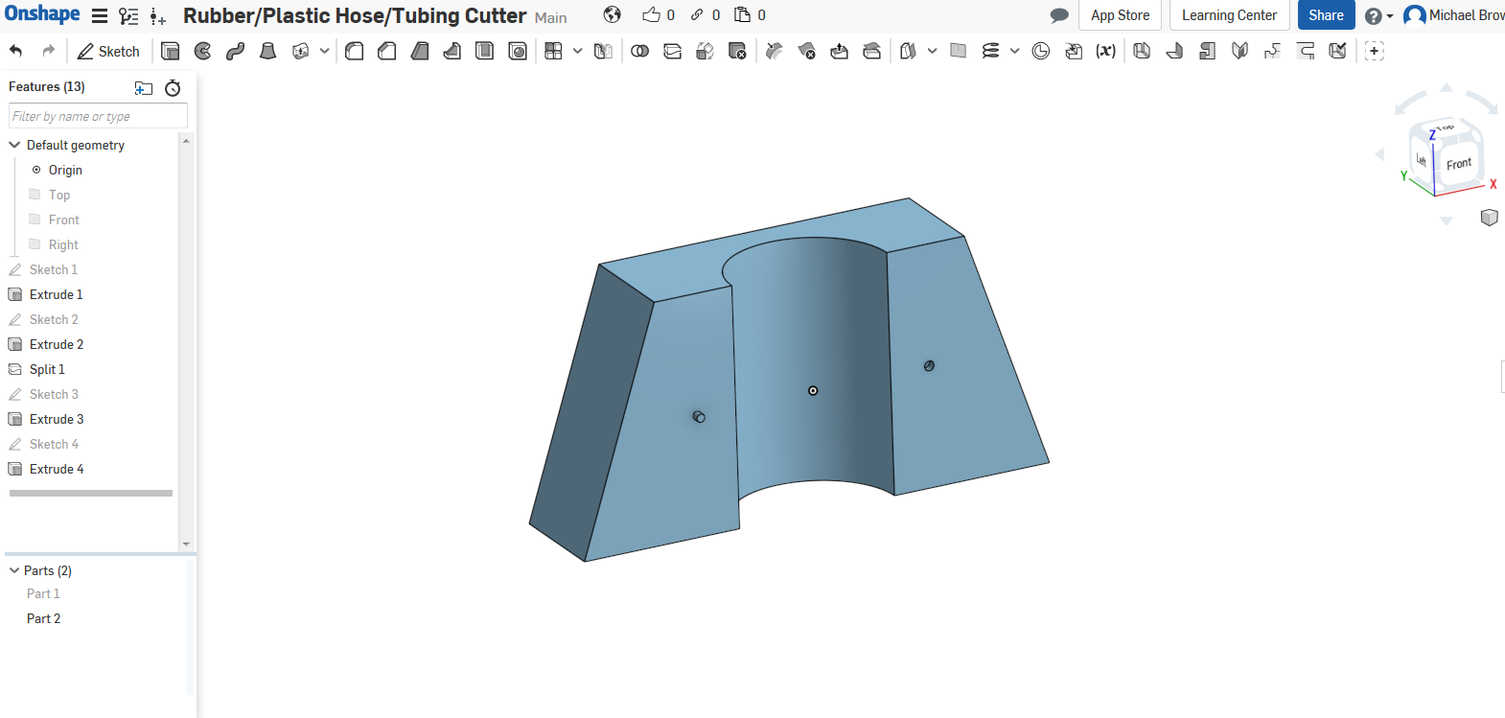
Task: Select the Boolean tool
Action: click(x=640, y=51)
